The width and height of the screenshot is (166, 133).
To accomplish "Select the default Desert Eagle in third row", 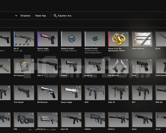I will [x=71, y=93].
